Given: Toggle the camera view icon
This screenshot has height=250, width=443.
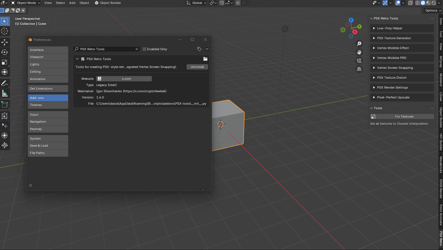Looking at the screenshot, I should [359, 61].
